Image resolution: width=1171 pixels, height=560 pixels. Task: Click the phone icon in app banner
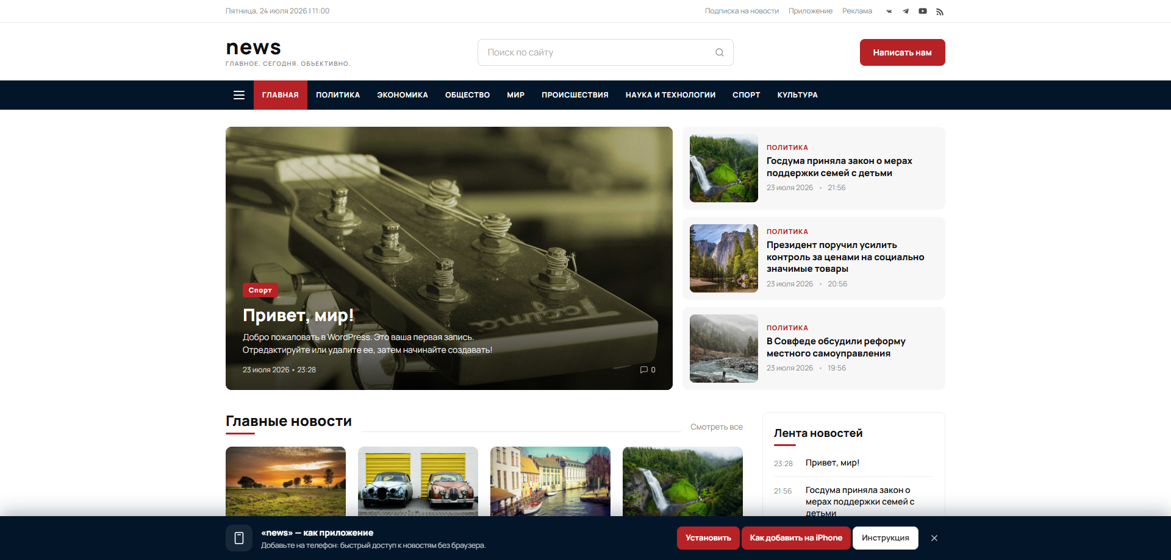point(239,538)
